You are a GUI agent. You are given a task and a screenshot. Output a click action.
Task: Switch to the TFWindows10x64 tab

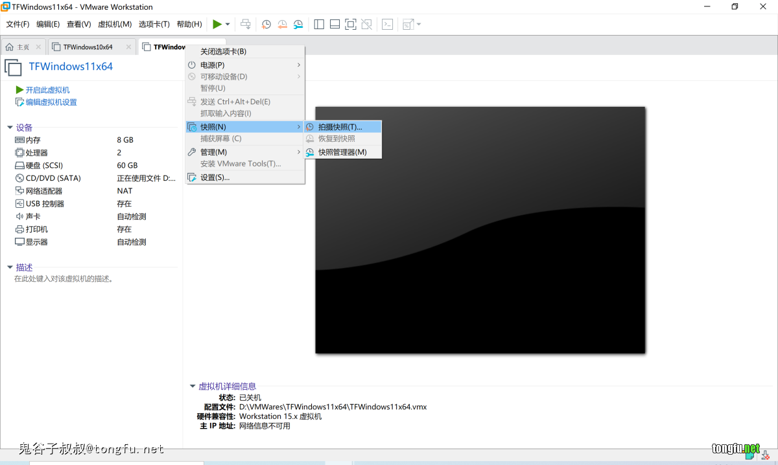point(88,47)
